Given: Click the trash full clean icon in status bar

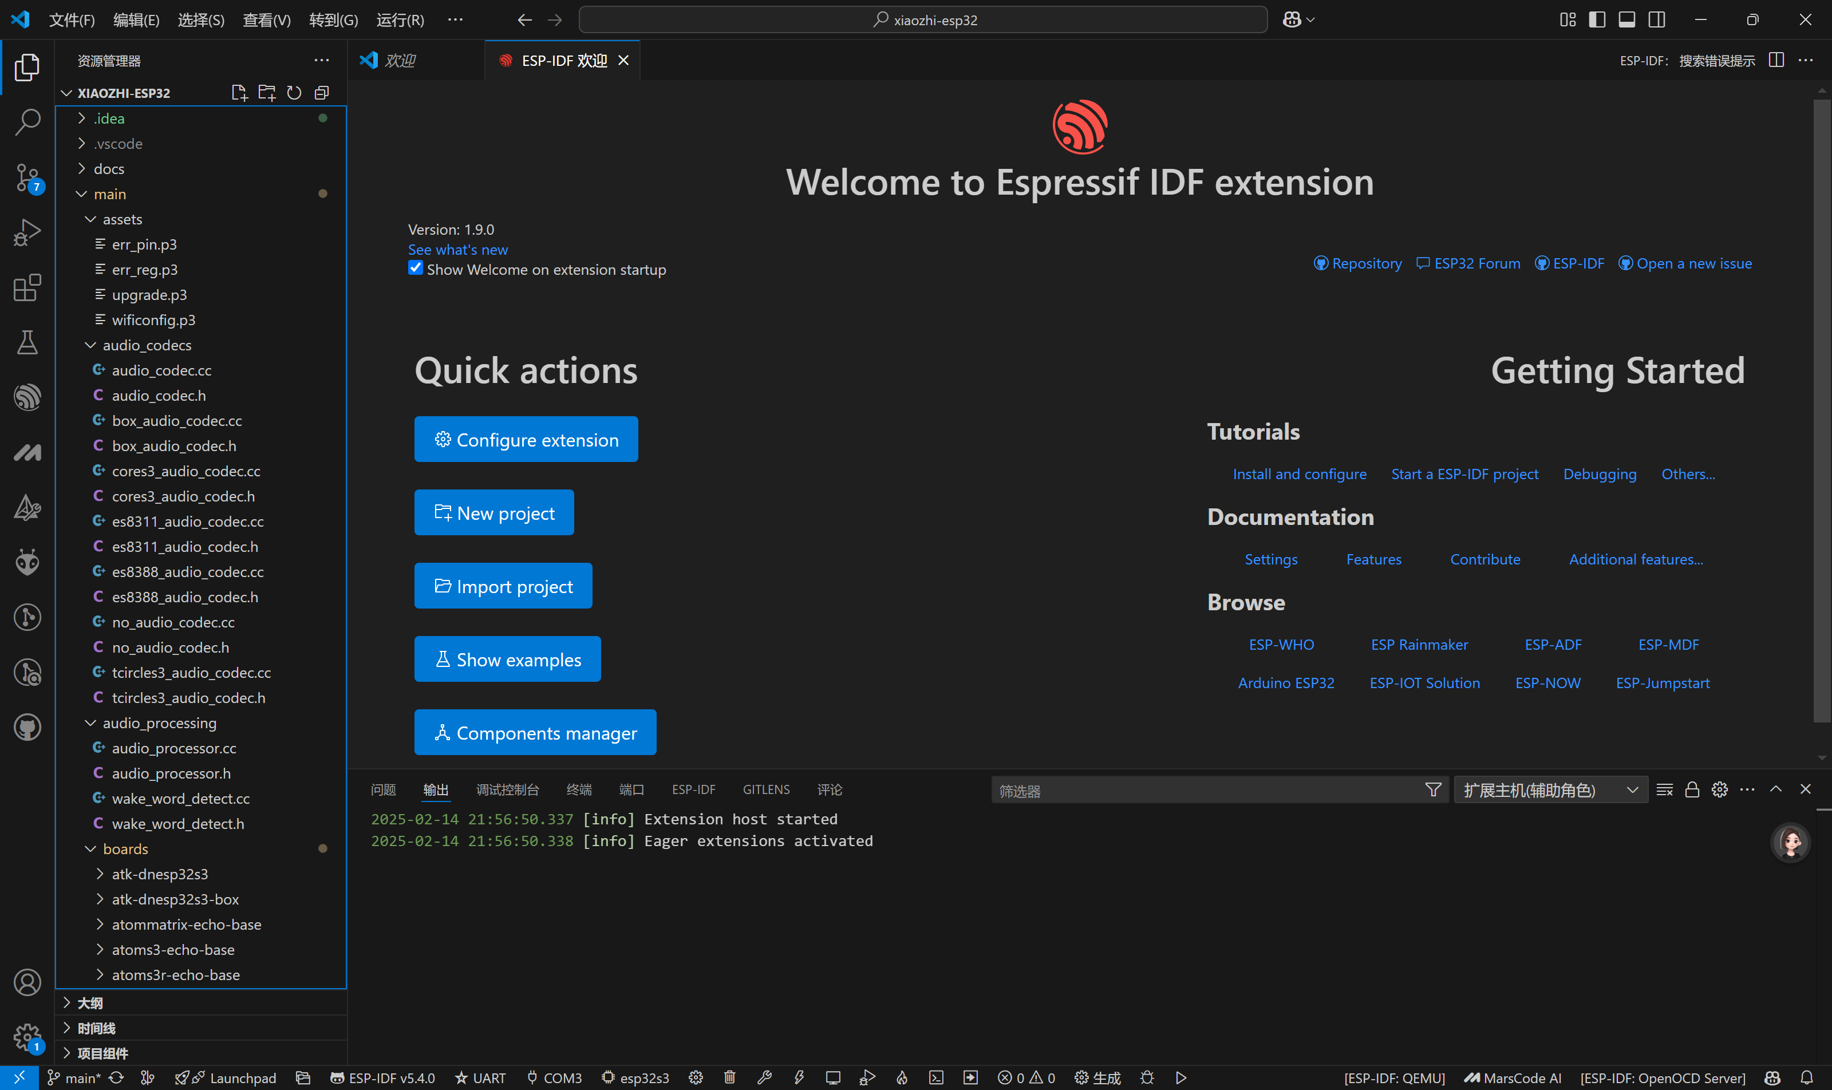Looking at the screenshot, I should tap(729, 1077).
